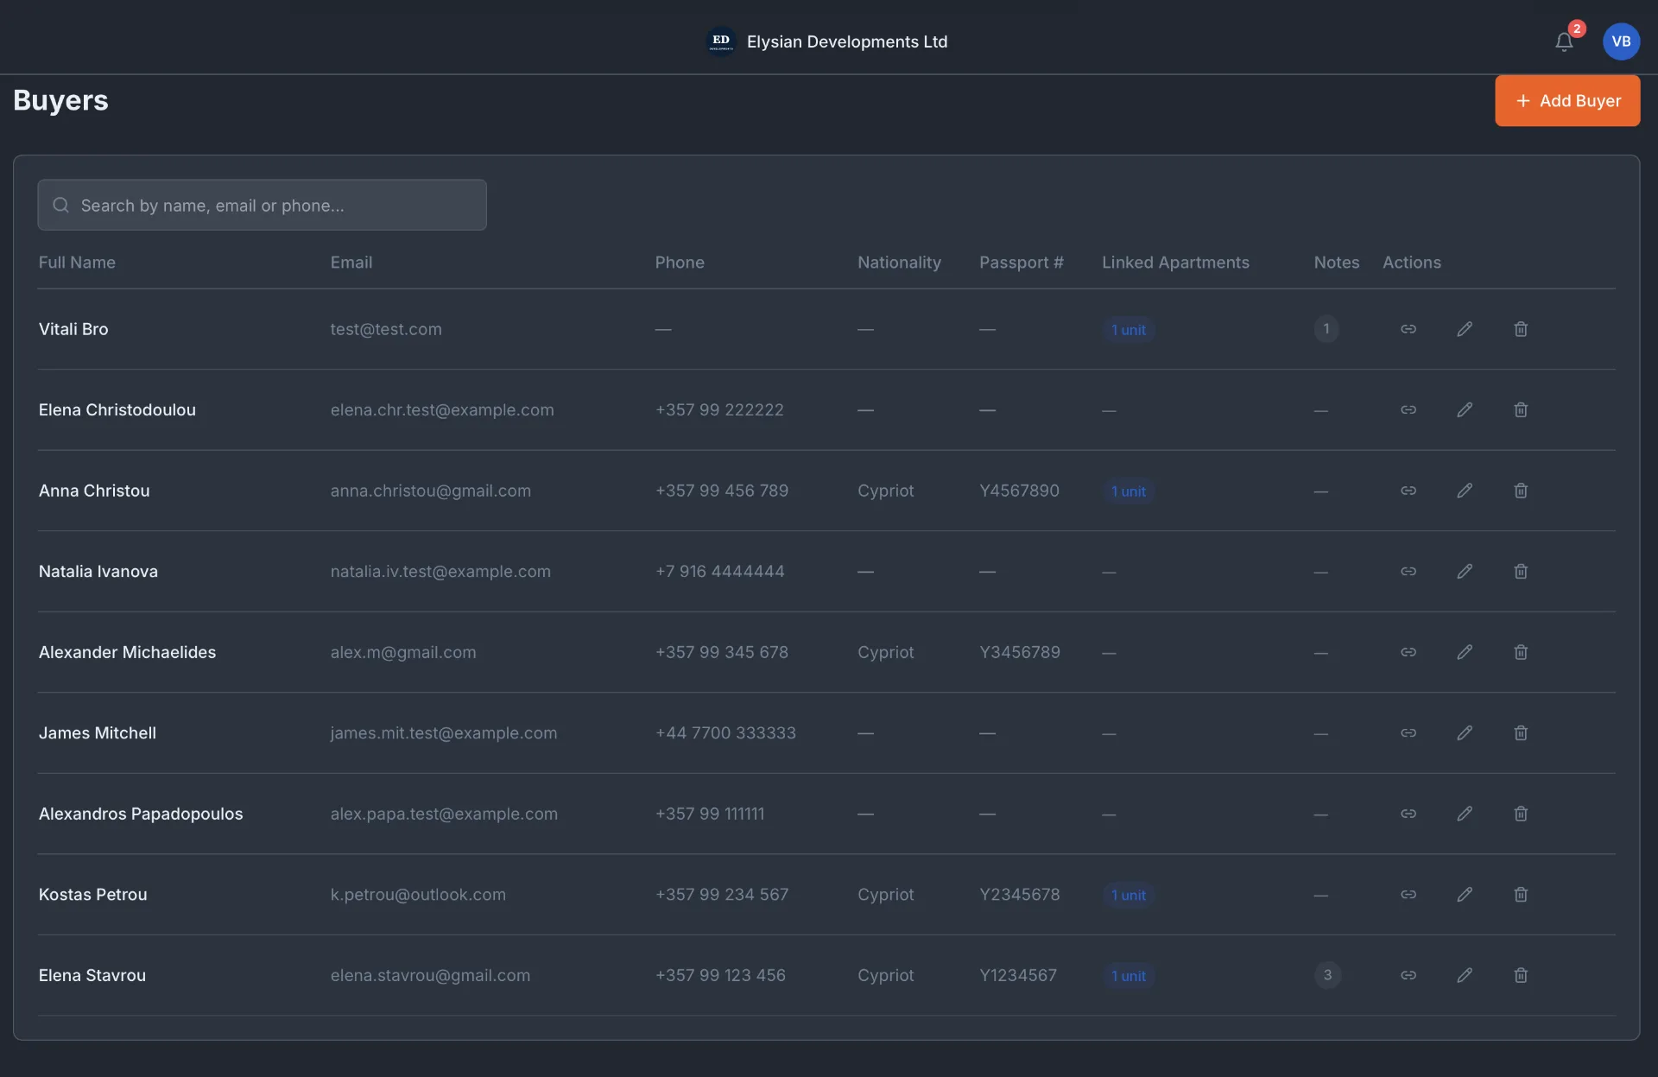Open Anna Christou's 1 unit badge
1658x1077 pixels.
point(1129,491)
